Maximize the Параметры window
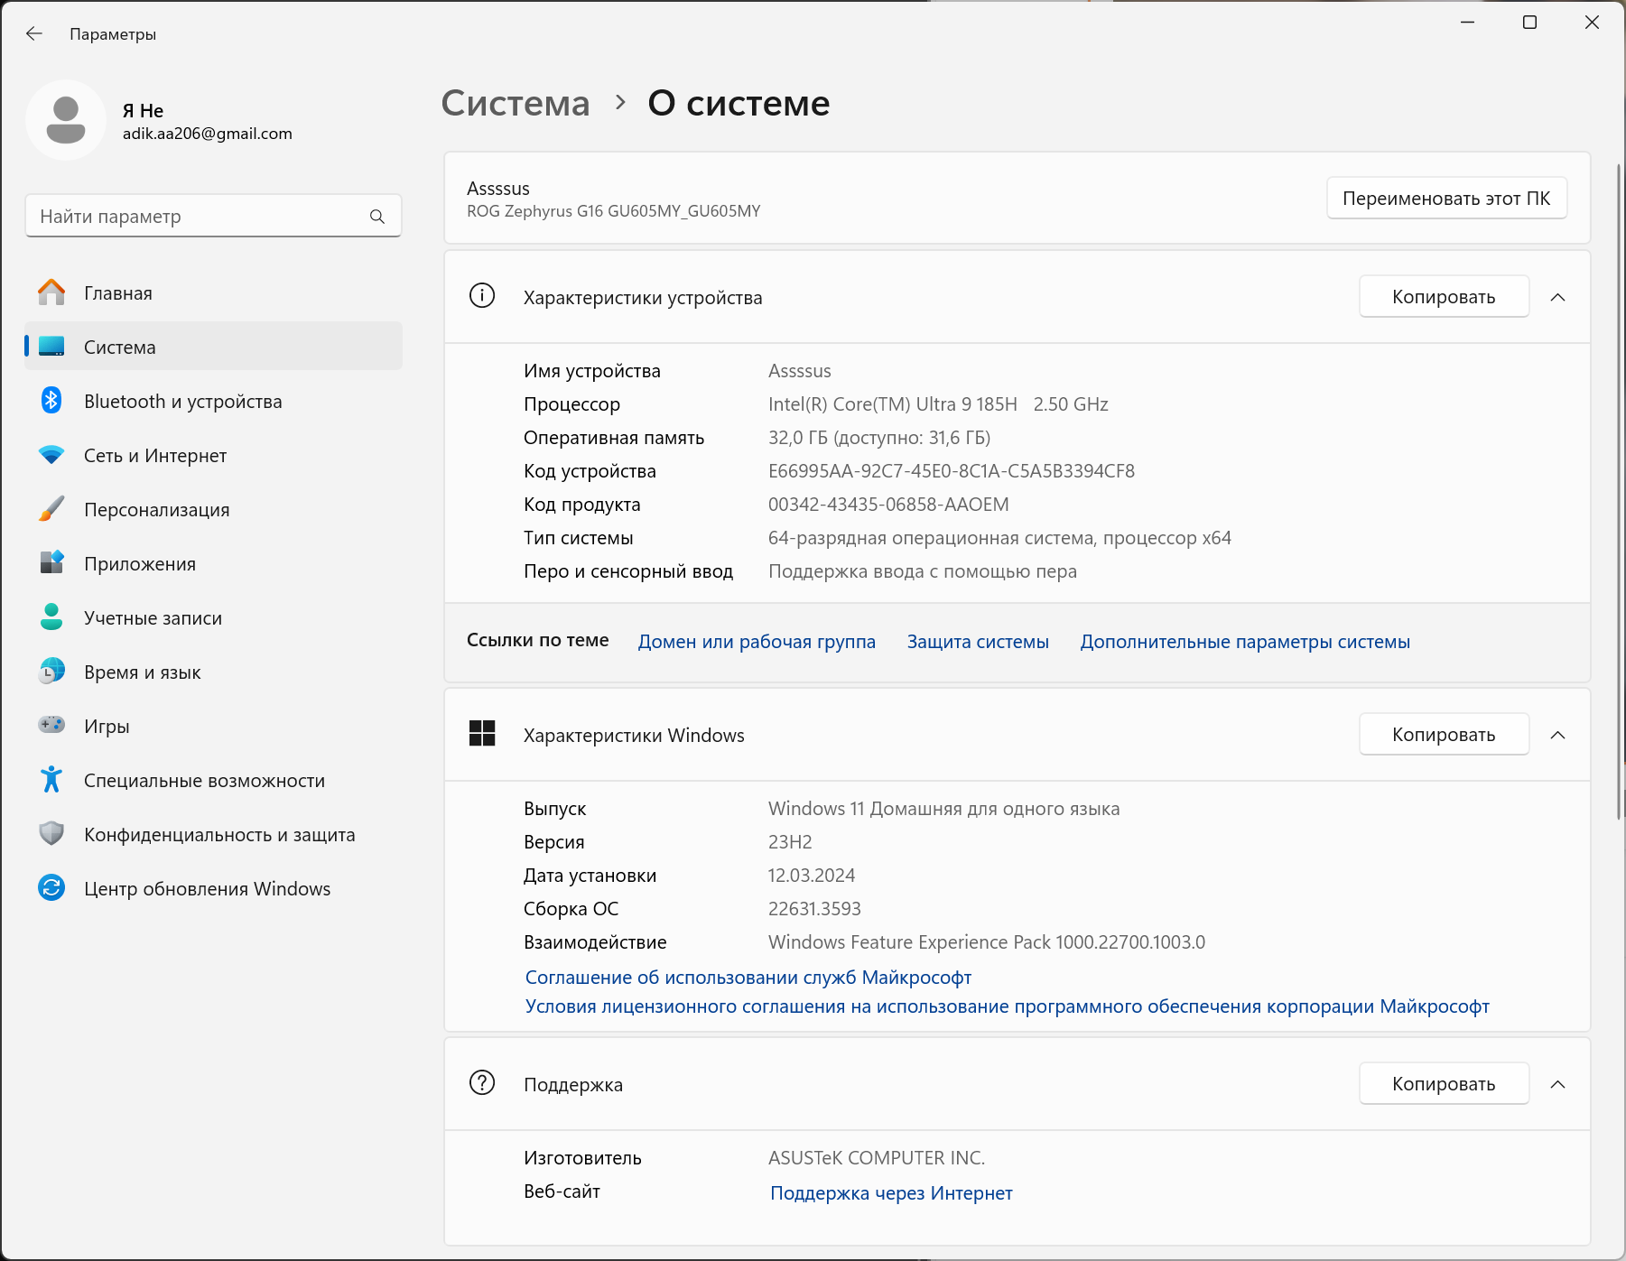This screenshot has height=1261, width=1626. 1529,23
